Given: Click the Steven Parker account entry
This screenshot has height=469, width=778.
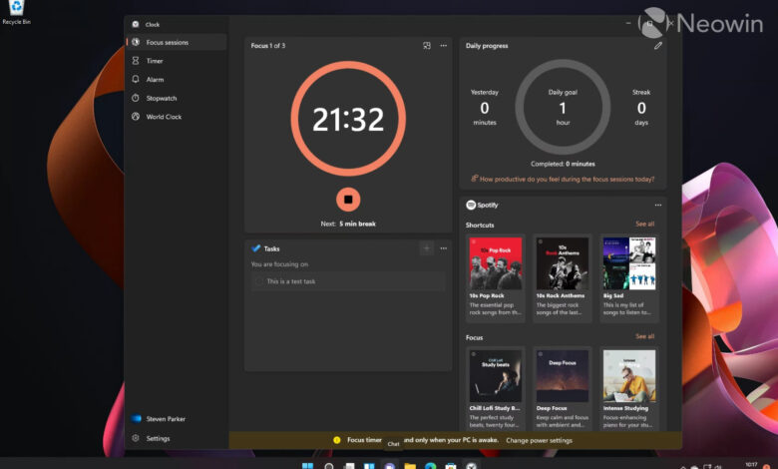Looking at the screenshot, I should click(177, 419).
